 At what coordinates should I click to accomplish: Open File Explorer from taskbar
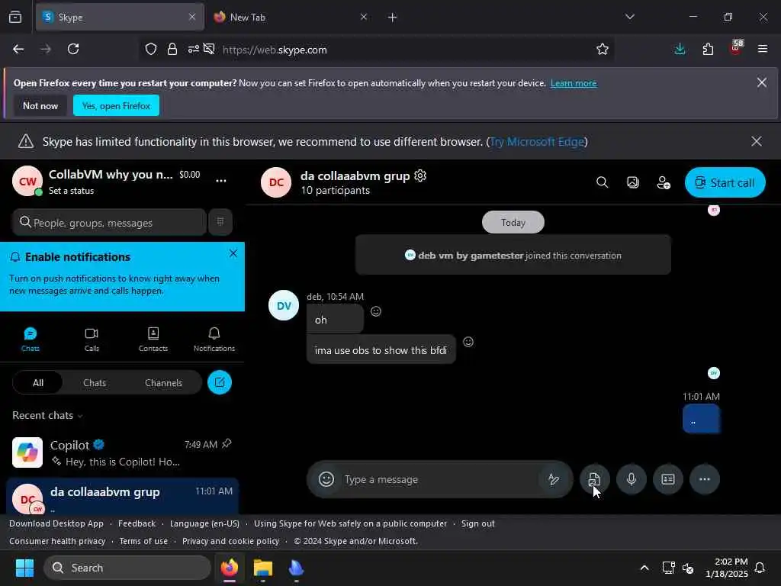[x=262, y=568]
